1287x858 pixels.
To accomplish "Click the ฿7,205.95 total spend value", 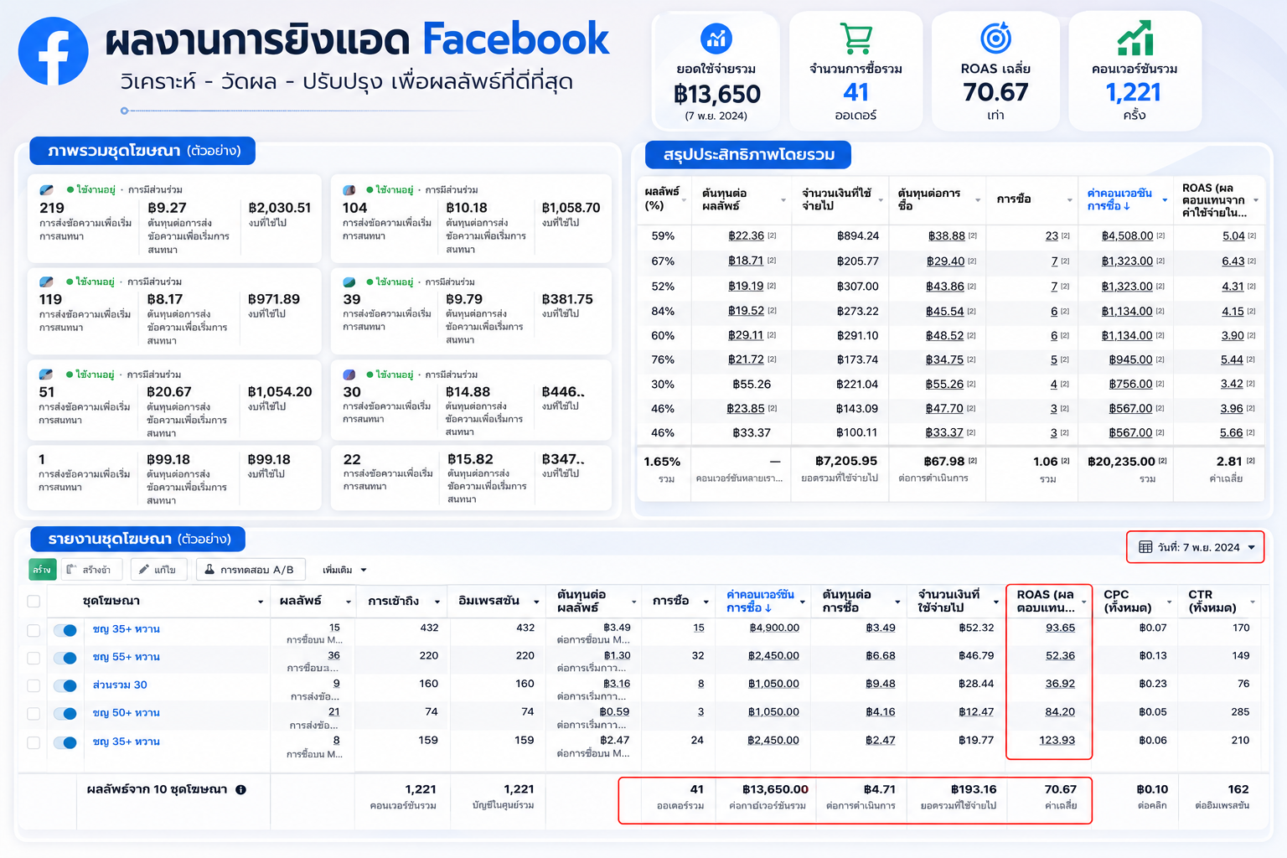I will click(845, 461).
